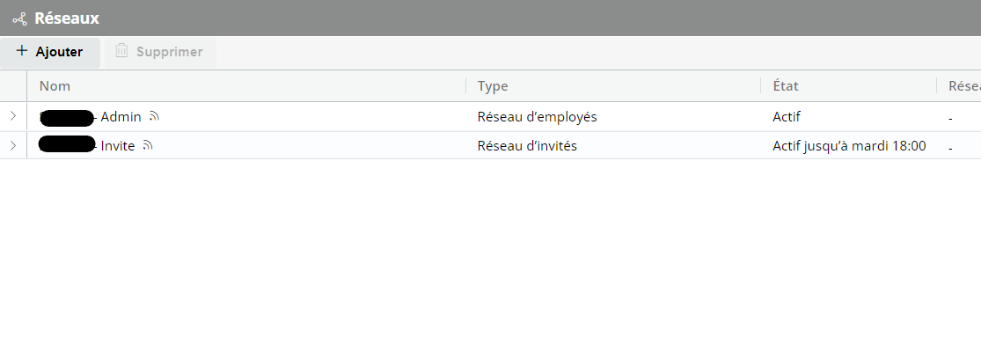
Task: Click the Actif status of the Admin network
Action: tap(786, 116)
